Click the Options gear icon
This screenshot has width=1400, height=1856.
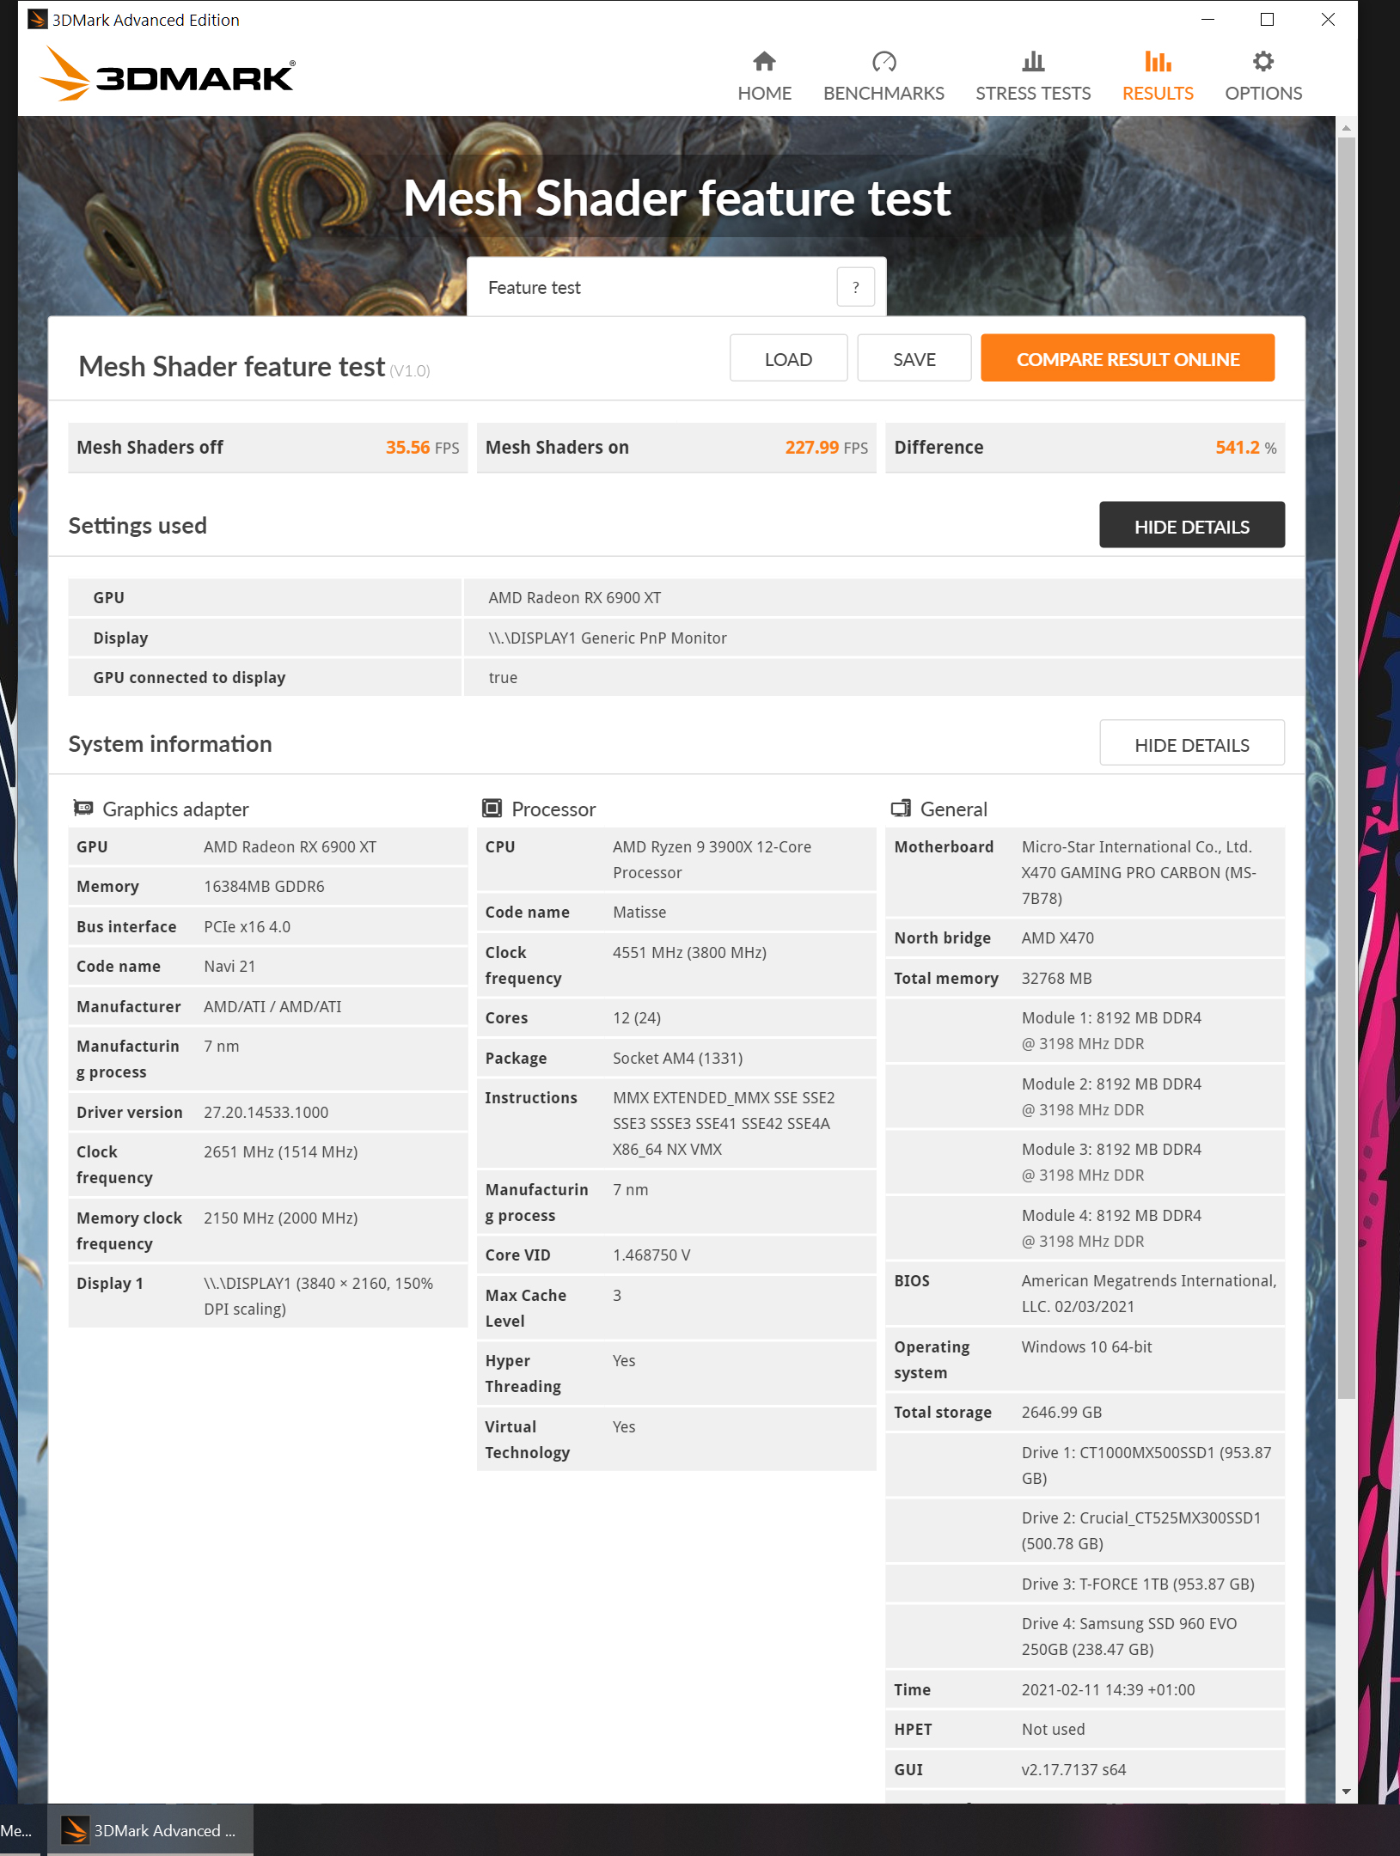coord(1262,62)
